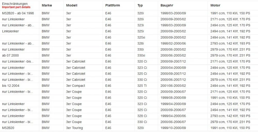Select the bis 12.2004 restriction cell

click(11, 86)
